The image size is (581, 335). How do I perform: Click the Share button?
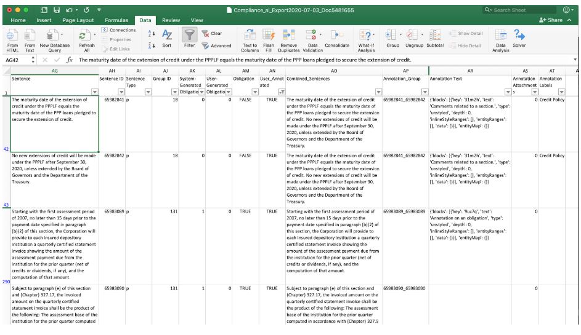(x=551, y=20)
